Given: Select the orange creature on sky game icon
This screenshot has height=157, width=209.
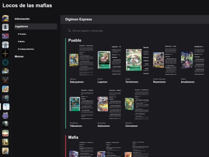Looking at the screenshot, I should [x=5, y=89].
